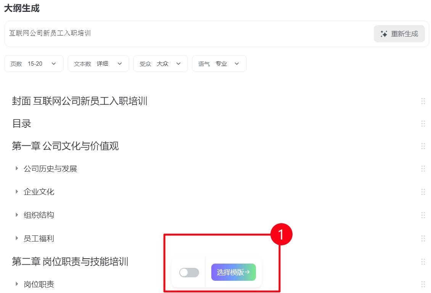This screenshot has height=293, width=431.
Task: Click the drag handle beside 第二章 岗位职责与技能培训
Action: pyautogui.click(x=423, y=262)
